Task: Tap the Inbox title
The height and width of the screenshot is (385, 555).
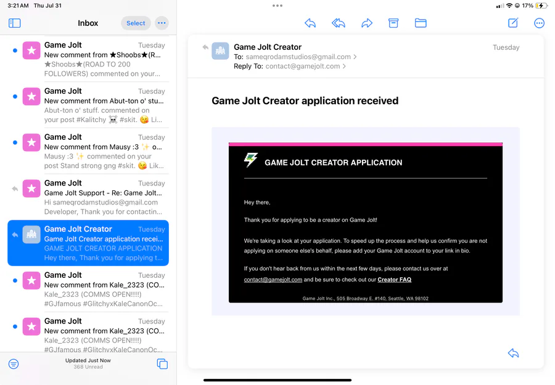Action: (88, 23)
